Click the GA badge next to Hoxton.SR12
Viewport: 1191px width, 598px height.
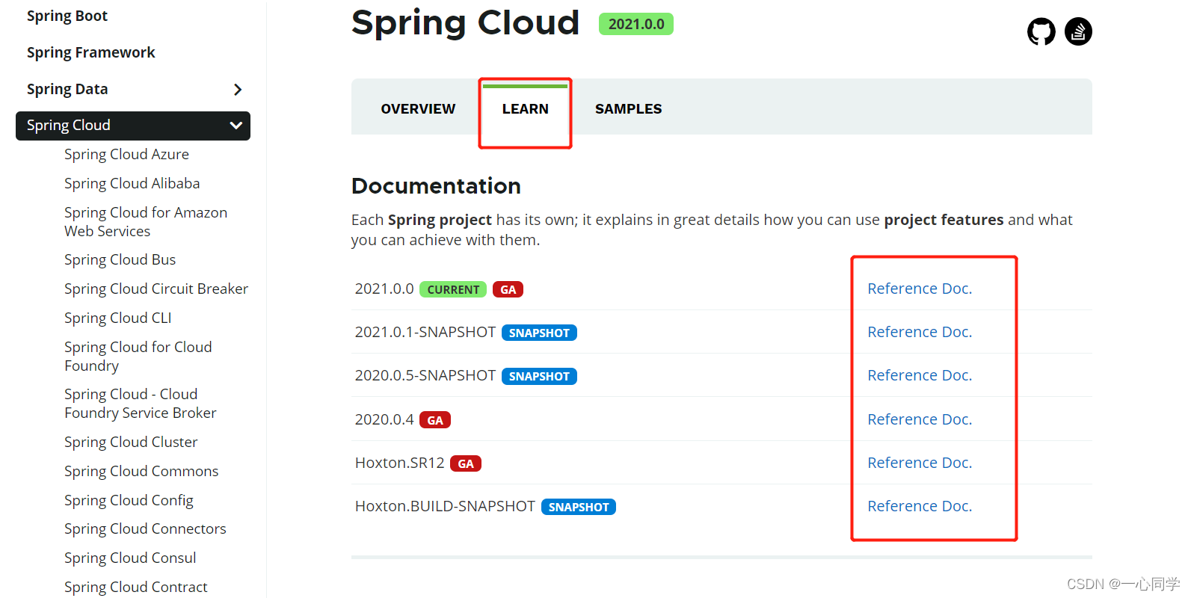(x=466, y=463)
